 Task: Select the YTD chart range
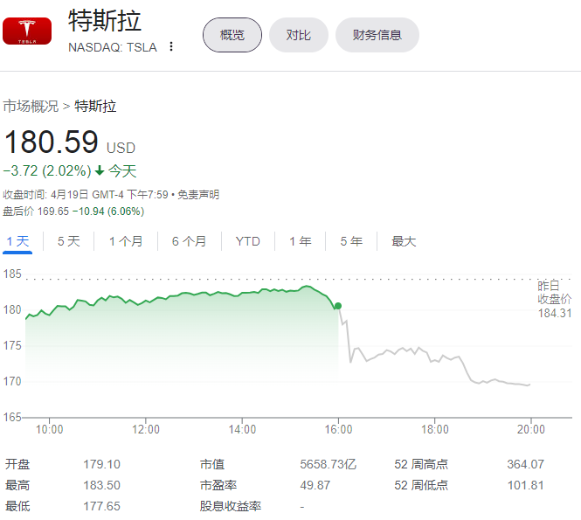pyautogui.click(x=247, y=241)
